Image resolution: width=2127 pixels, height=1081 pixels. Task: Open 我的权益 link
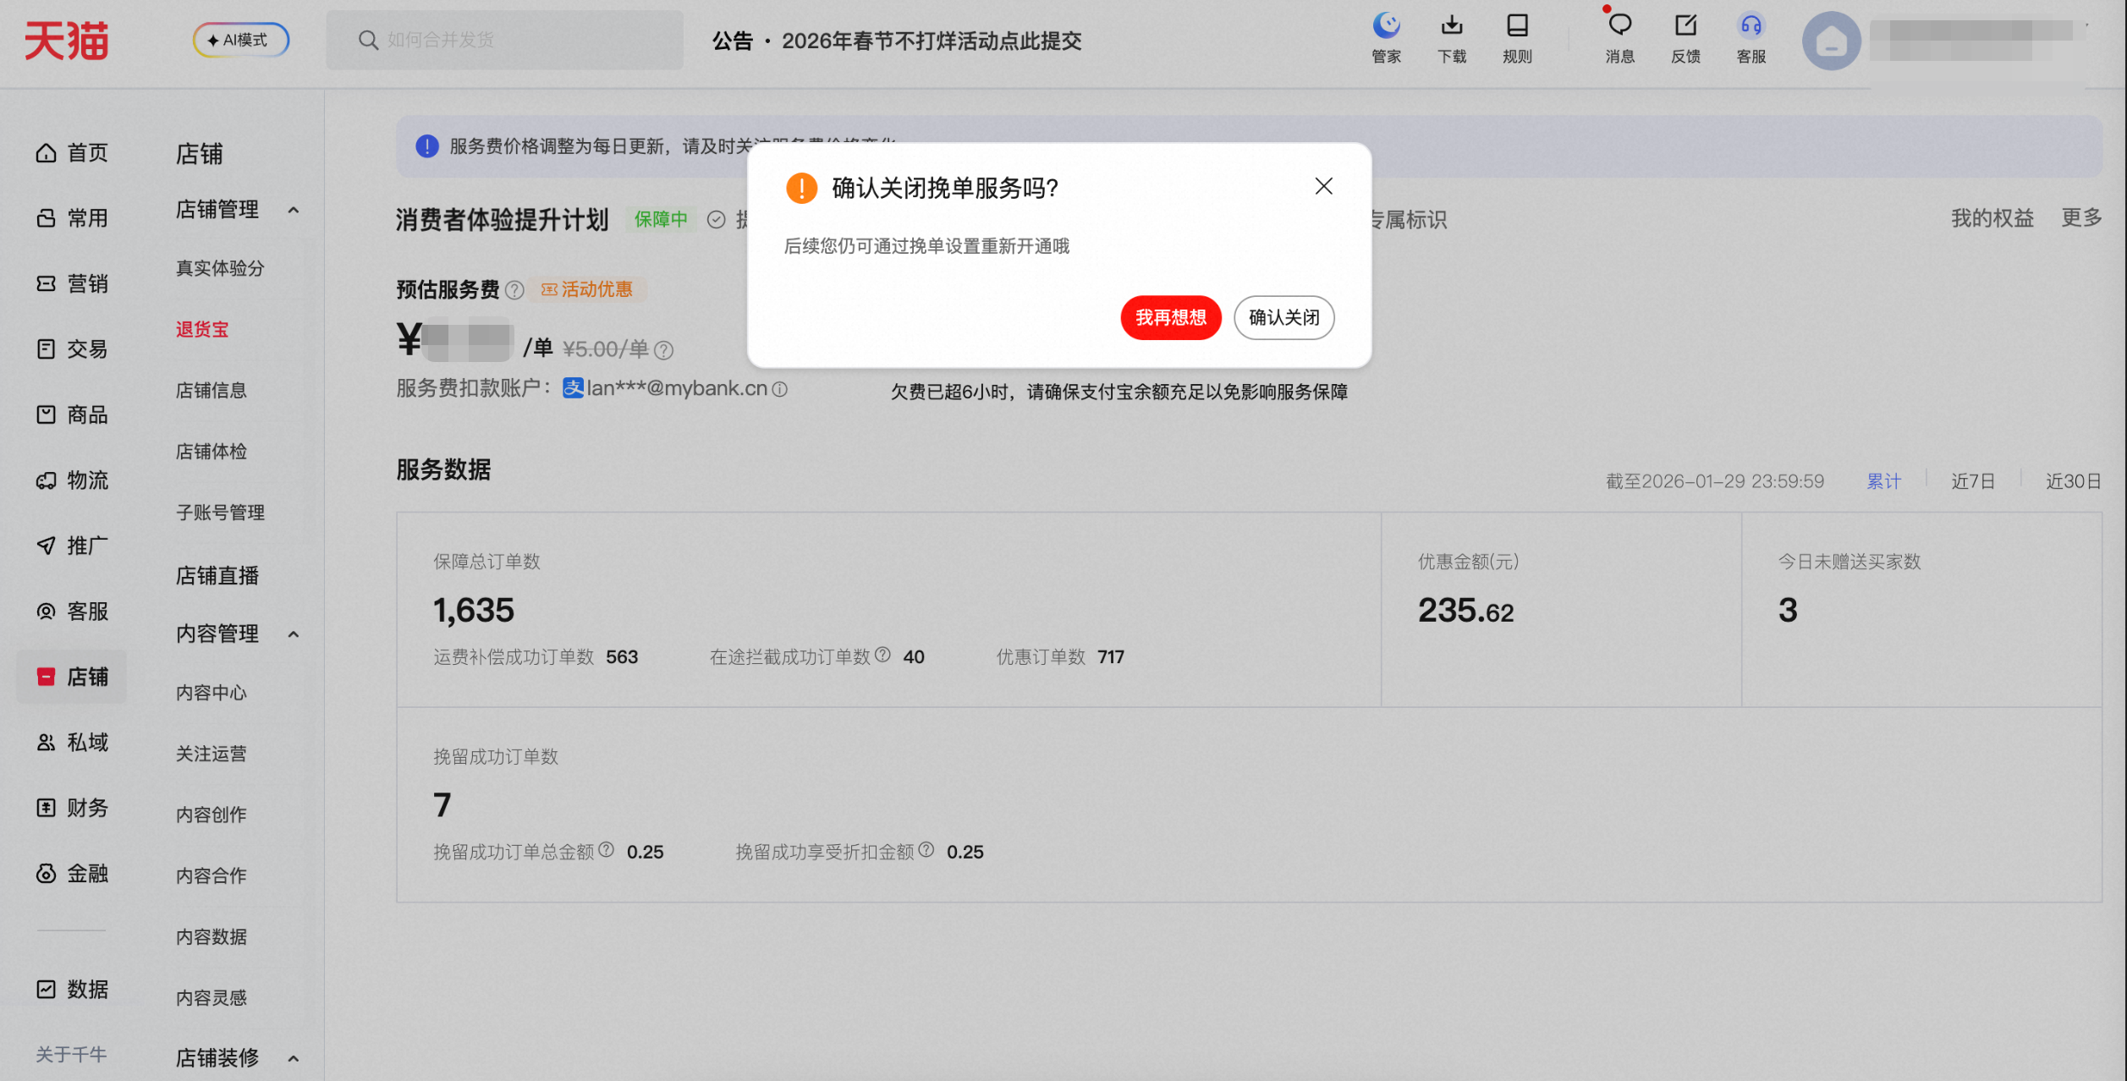click(x=1992, y=218)
